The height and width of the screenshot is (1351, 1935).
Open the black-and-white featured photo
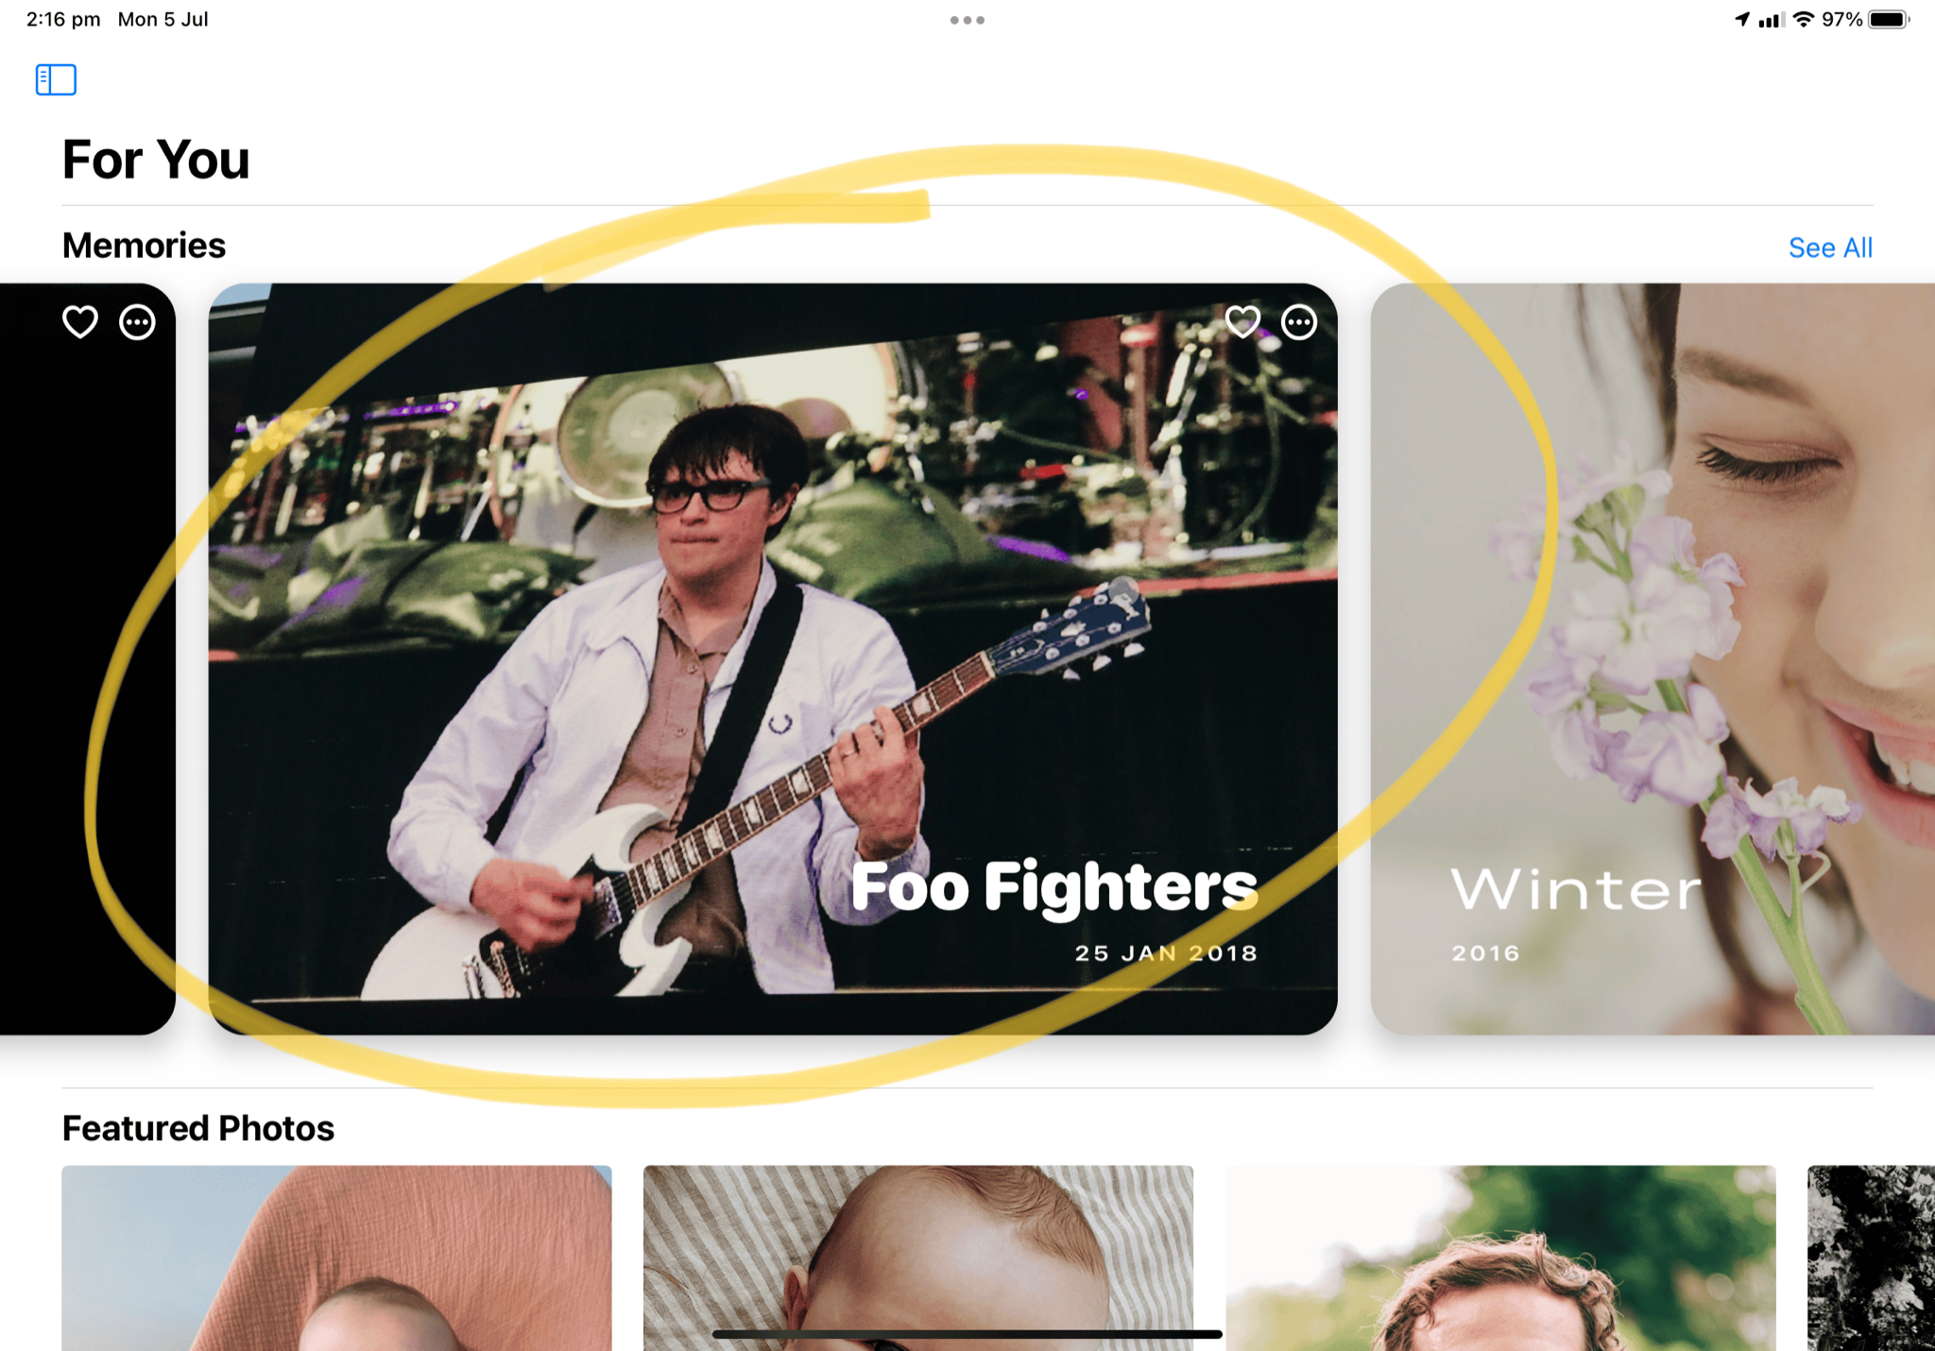[1871, 1257]
